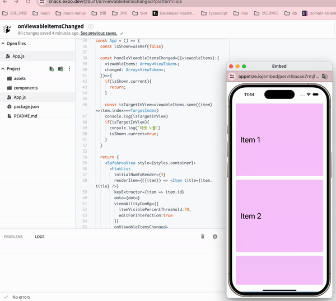Select the LOGS tab

40,237
